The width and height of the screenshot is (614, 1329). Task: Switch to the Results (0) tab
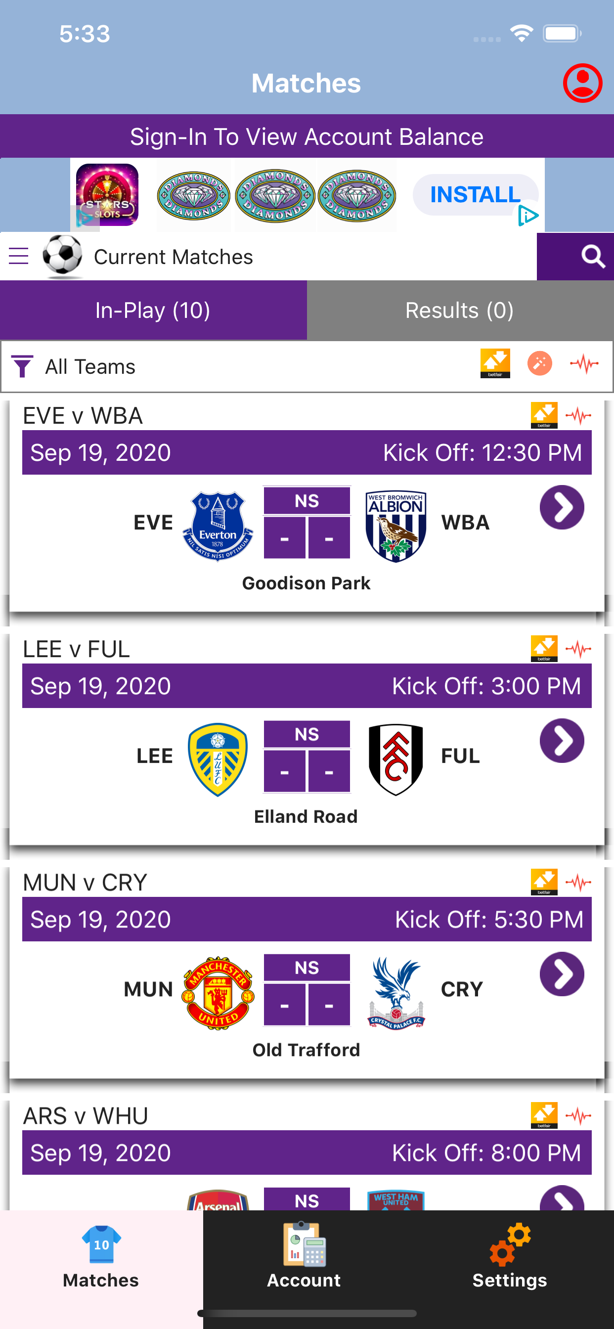coord(460,310)
